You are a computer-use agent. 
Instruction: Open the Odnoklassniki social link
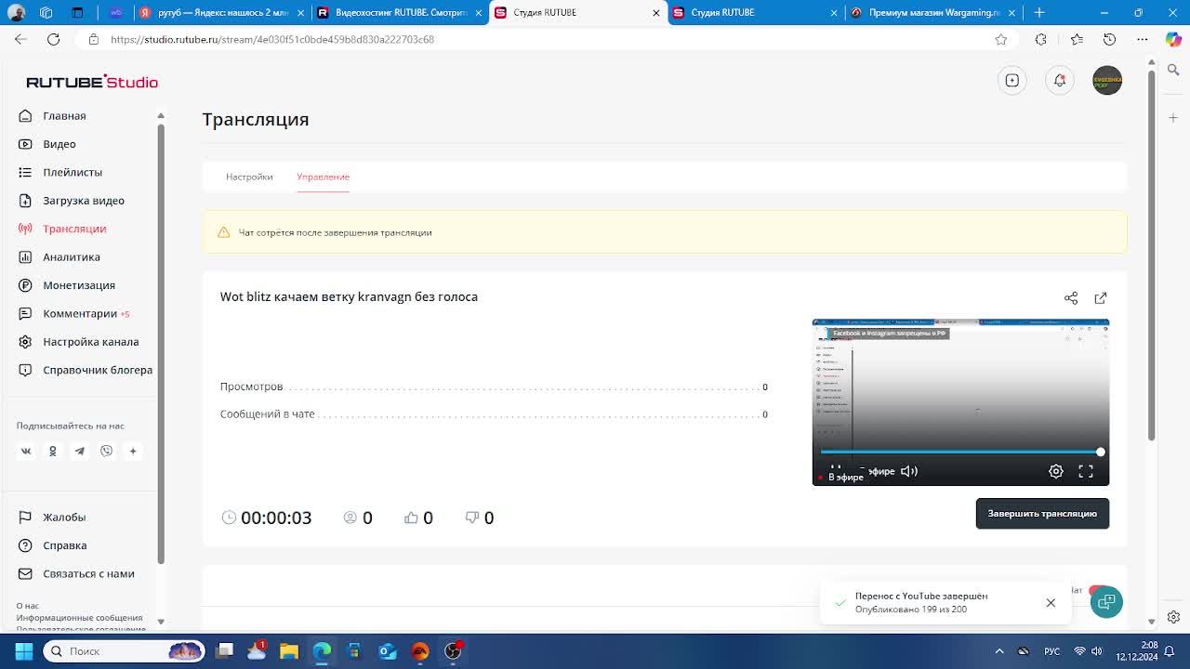click(53, 451)
